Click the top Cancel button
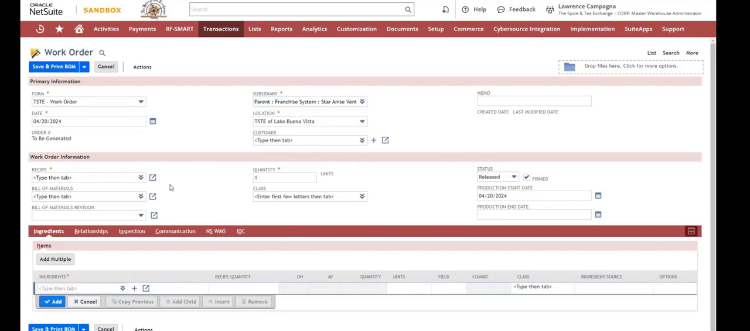Image resolution: width=750 pixels, height=331 pixels. pos(106,67)
